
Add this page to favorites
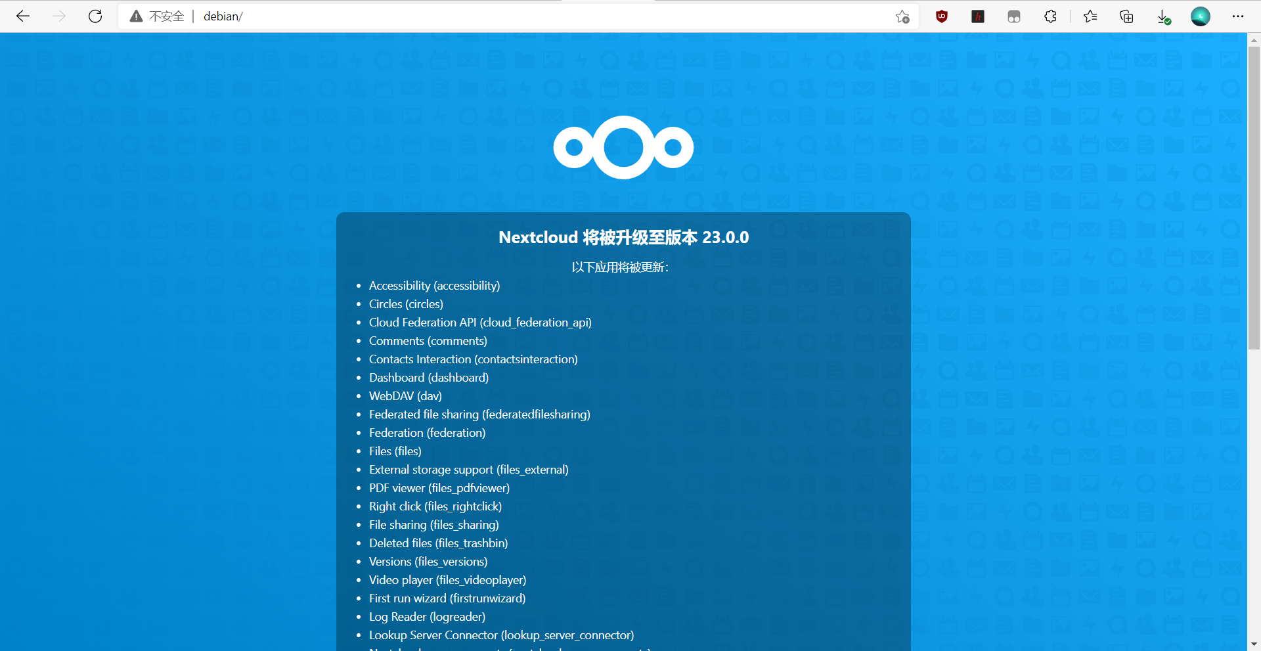[902, 16]
